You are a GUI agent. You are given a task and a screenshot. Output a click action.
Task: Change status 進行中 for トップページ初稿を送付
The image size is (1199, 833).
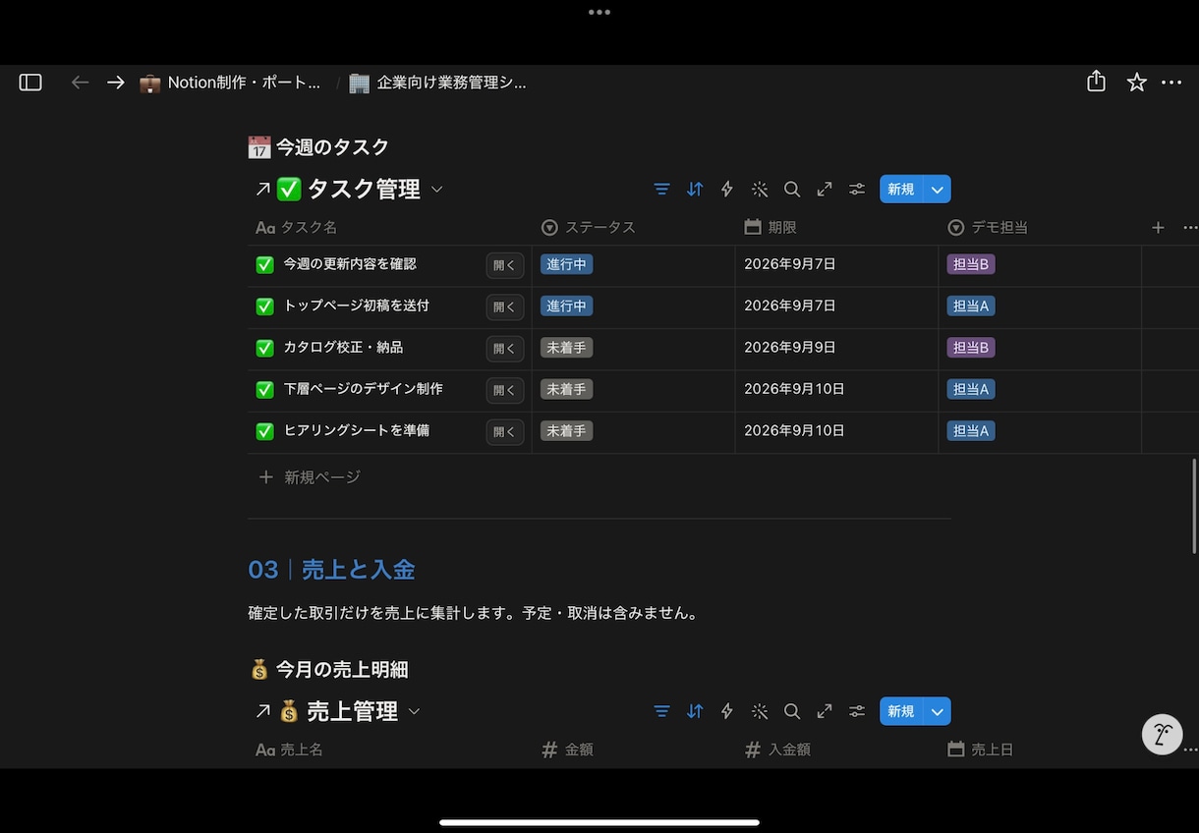coord(566,306)
